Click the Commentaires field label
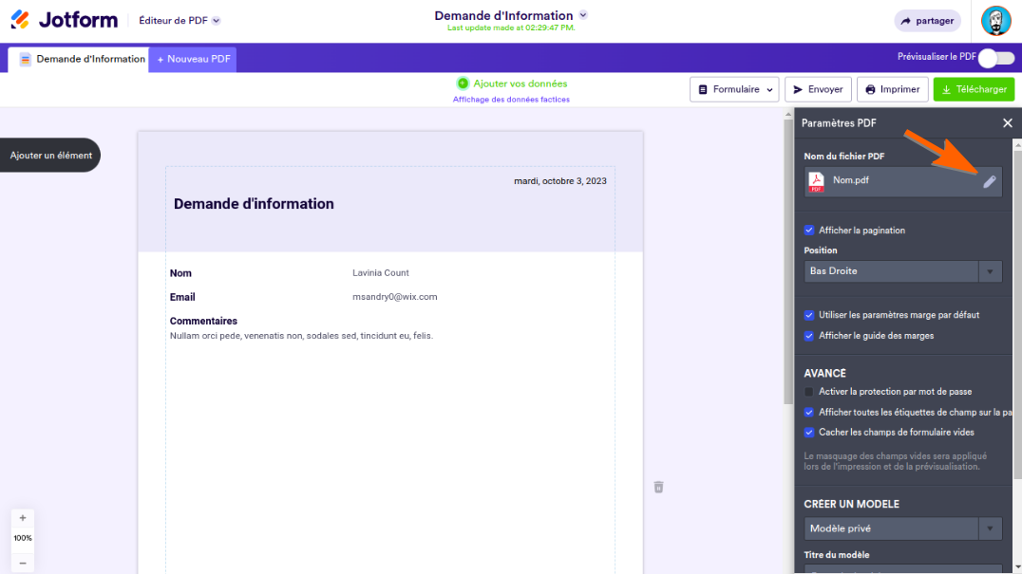 pos(203,321)
